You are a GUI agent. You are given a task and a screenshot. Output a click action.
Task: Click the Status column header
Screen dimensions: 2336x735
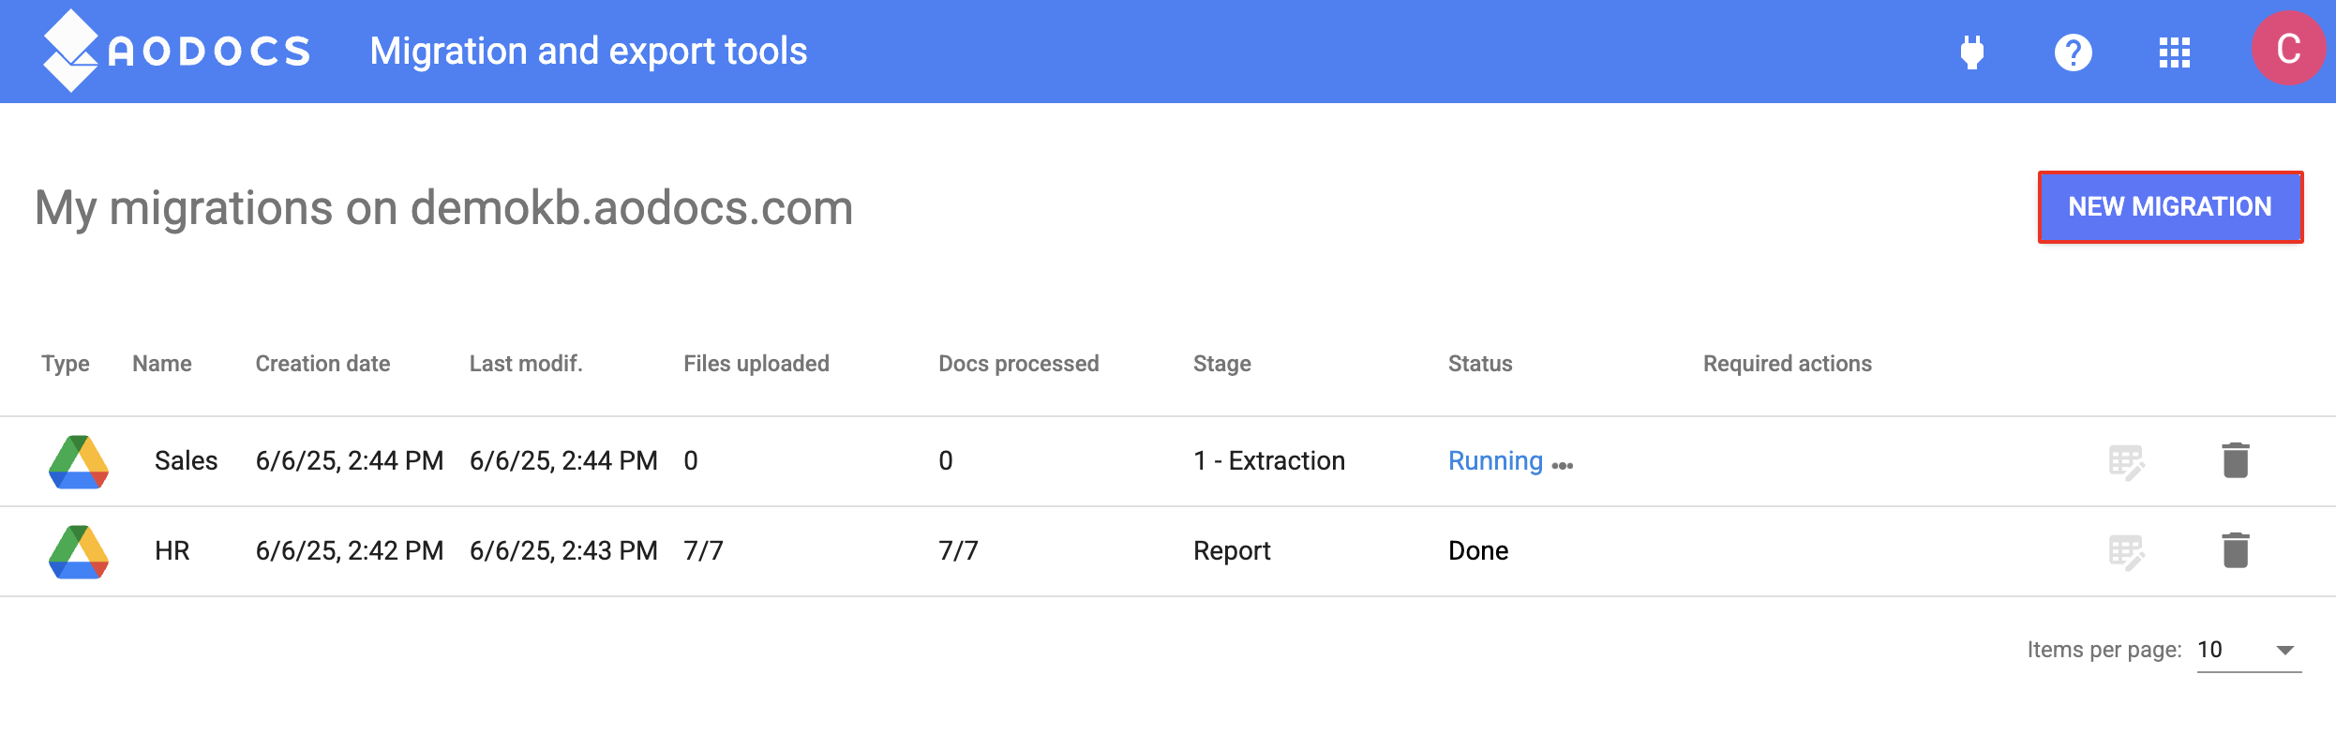(1480, 364)
